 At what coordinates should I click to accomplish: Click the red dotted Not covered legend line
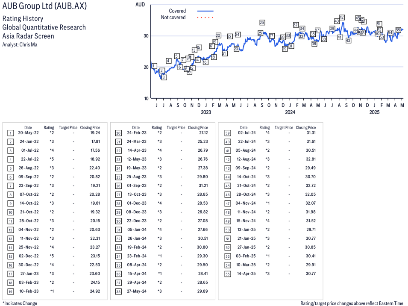[x=205, y=18]
